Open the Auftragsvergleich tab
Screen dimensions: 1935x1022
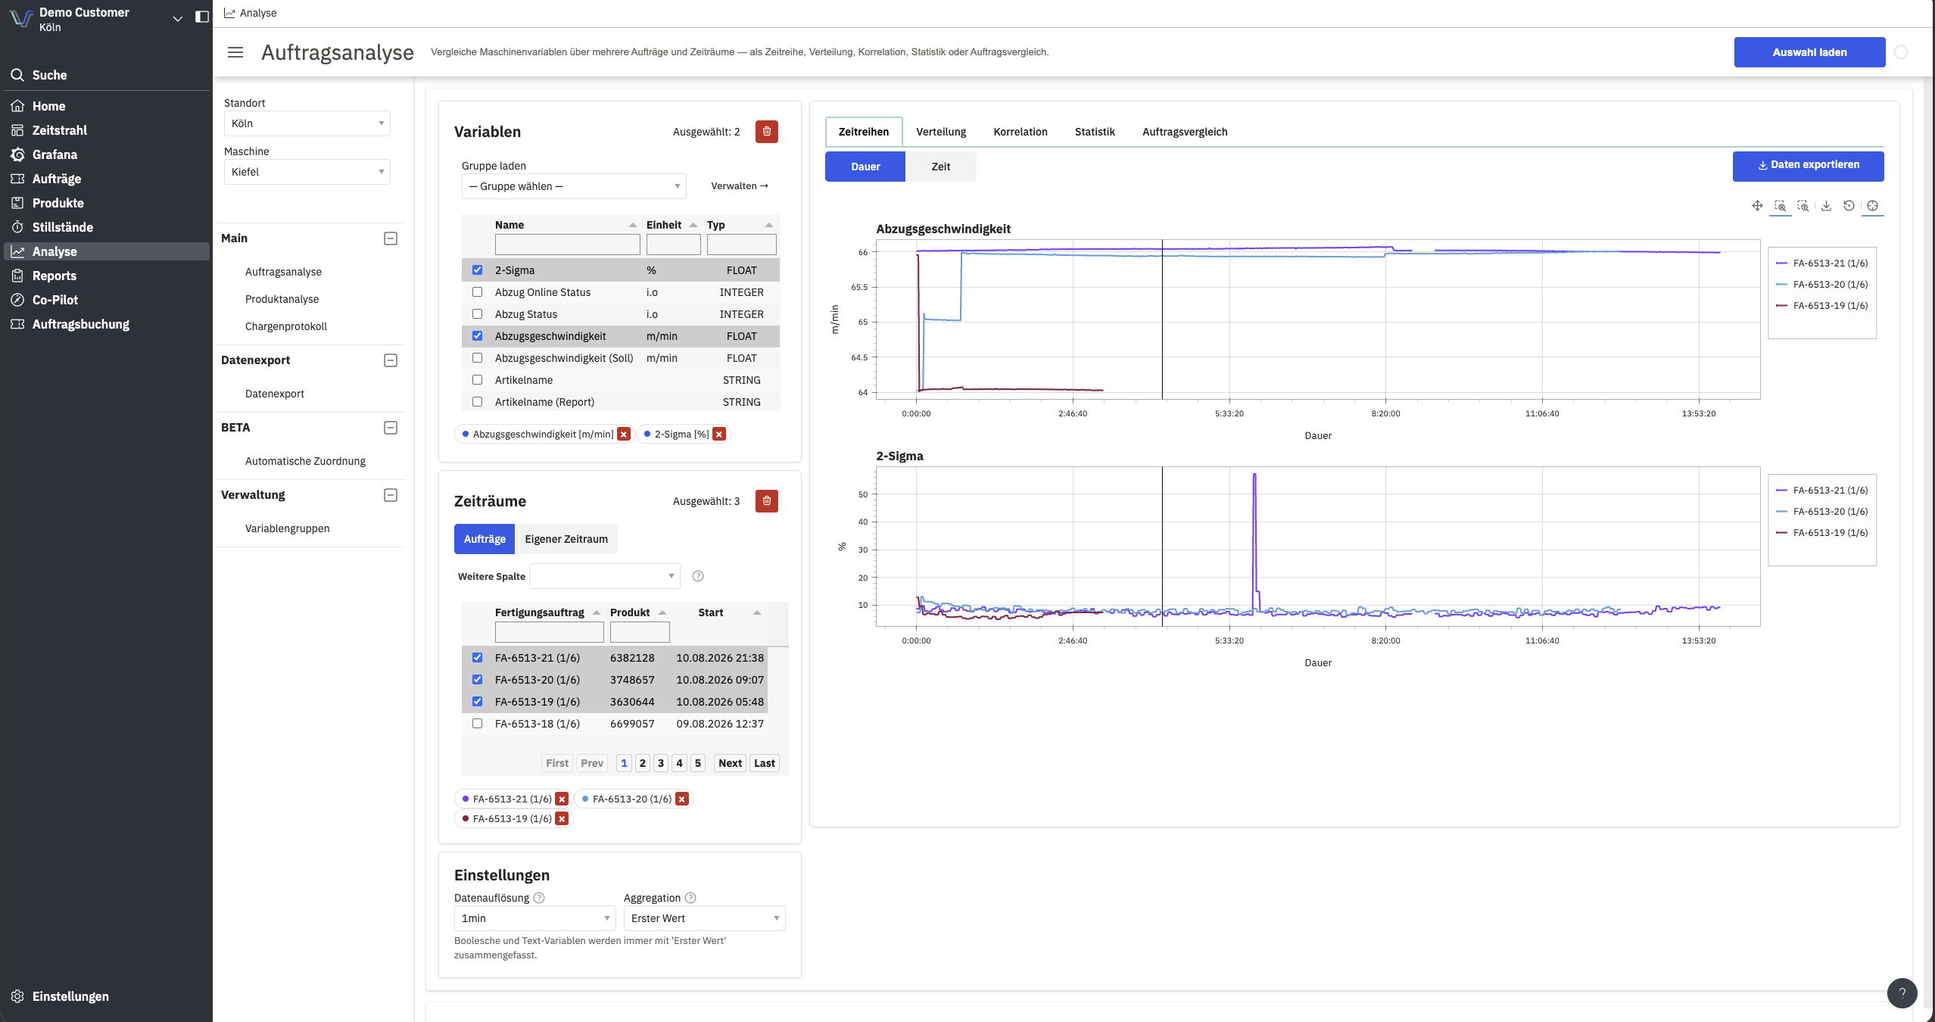1185,132
